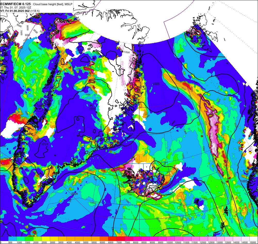Click the '(+18 h)' forecast offset text
Screen dimensions: 258x244
point(36,11)
